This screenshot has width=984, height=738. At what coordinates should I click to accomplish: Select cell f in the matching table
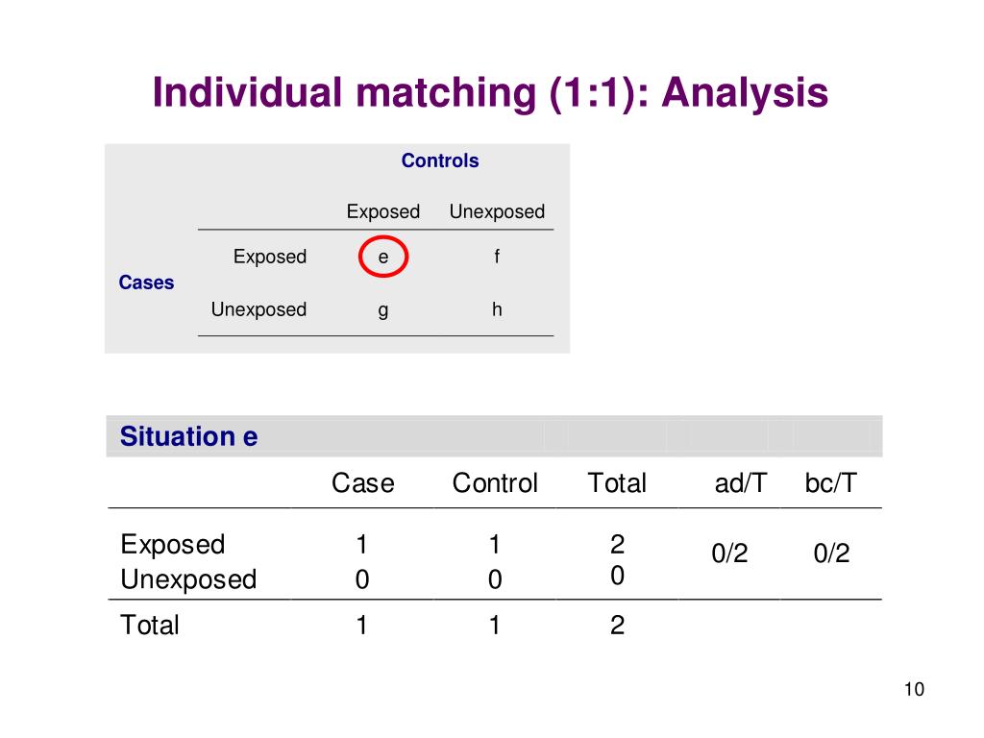coord(497,256)
